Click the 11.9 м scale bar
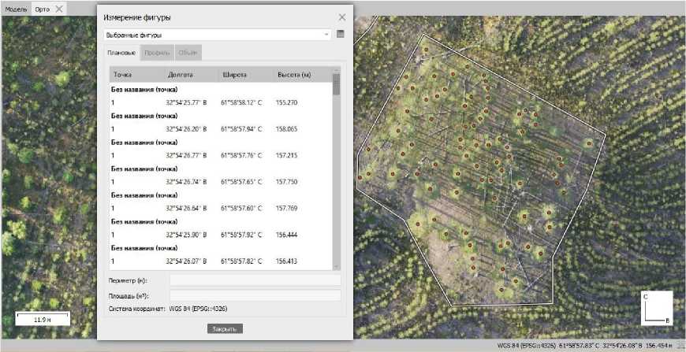The image size is (686, 352). (43, 320)
